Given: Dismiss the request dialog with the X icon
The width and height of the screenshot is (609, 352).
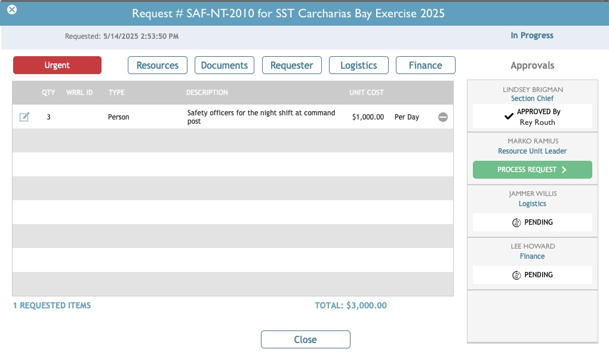Looking at the screenshot, I should point(11,9).
